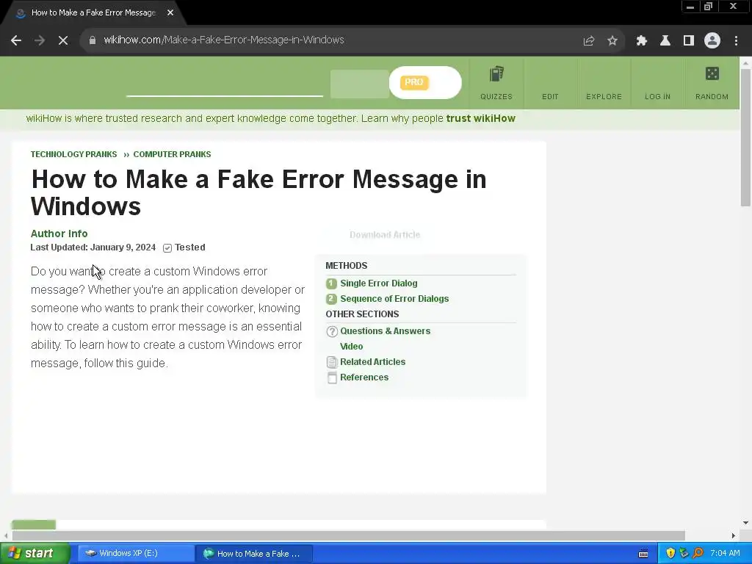
Task: Open the Extensions puzzle icon
Action: (642, 41)
